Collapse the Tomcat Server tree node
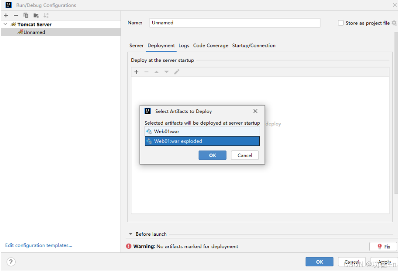The width and height of the screenshot is (398, 271). click(x=5, y=24)
